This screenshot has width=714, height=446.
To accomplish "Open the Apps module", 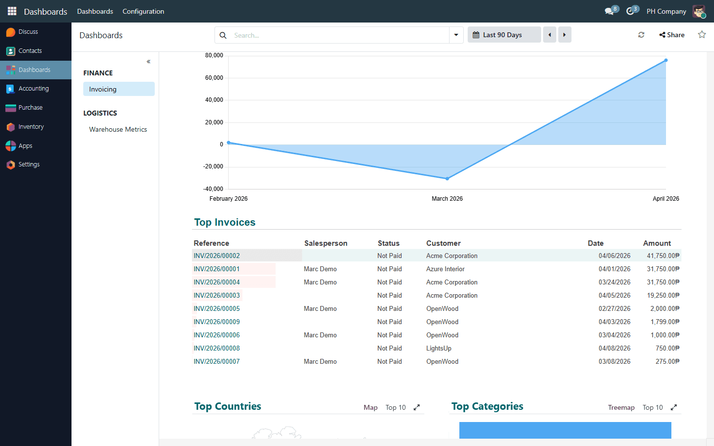I will [x=24, y=145].
